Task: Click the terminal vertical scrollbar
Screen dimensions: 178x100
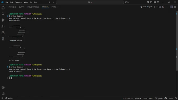Action: pos(177,41)
